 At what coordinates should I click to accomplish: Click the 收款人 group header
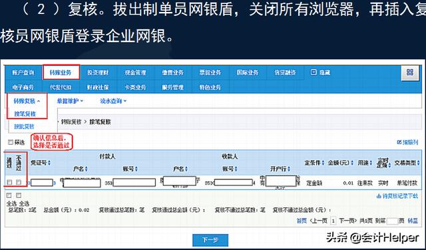(x=230, y=157)
